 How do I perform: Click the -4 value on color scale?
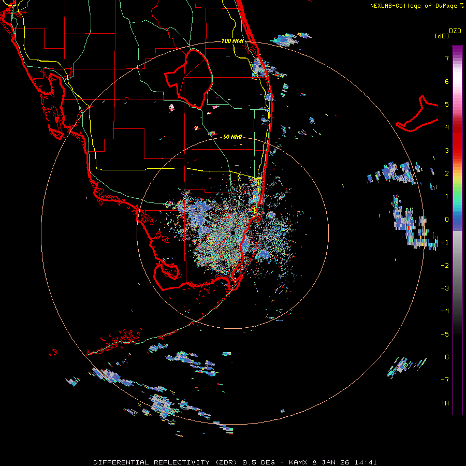(445, 311)
